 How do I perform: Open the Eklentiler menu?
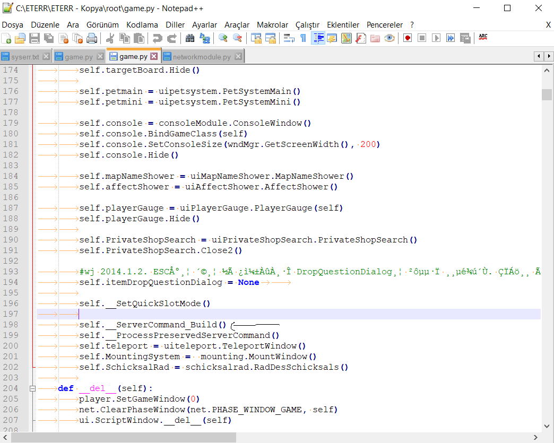tap(343, 25)
